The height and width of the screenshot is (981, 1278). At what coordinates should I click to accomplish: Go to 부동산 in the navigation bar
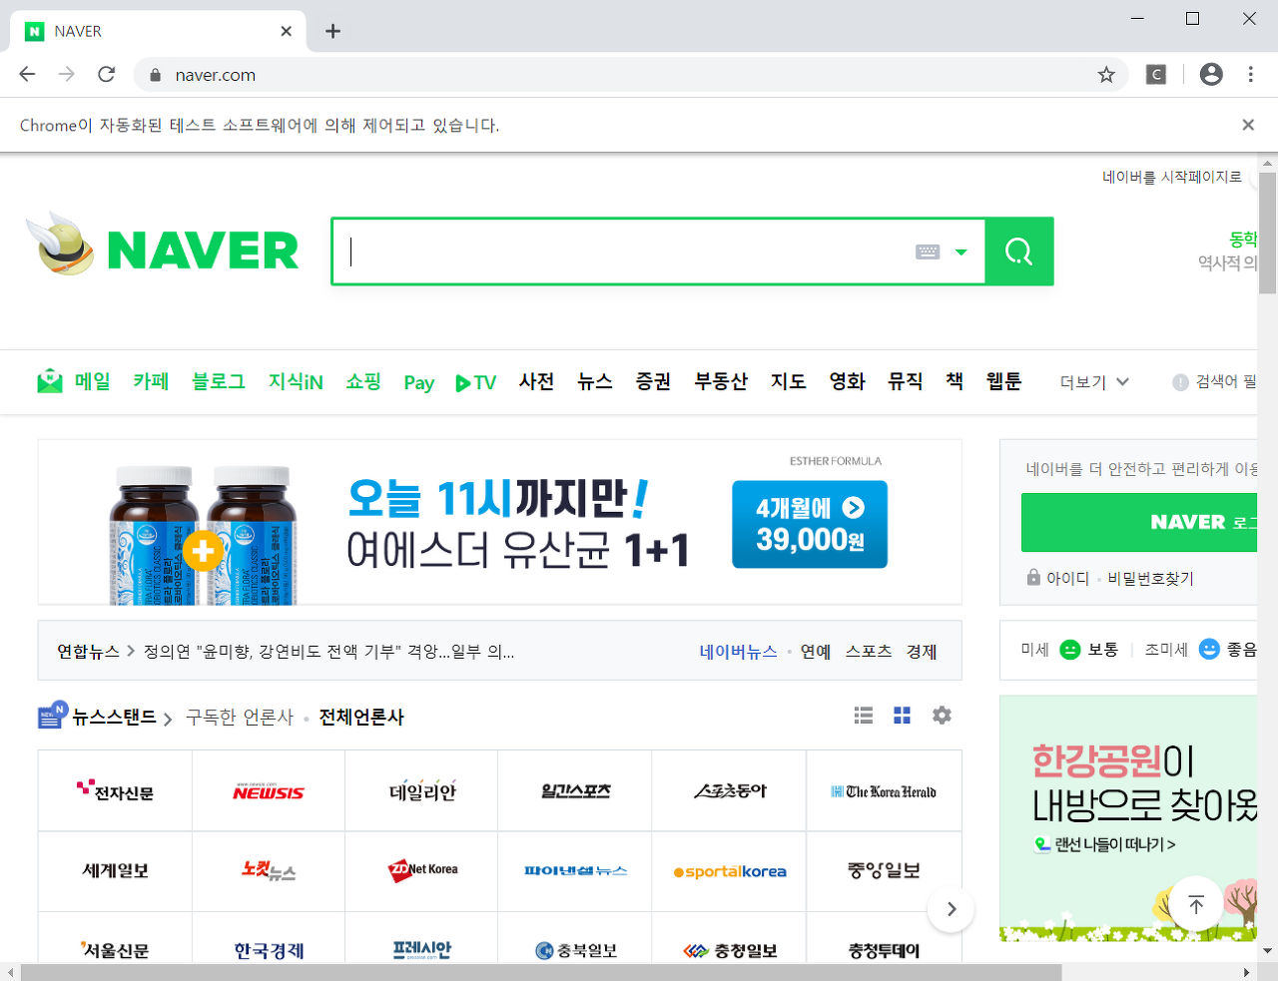tap(721, 381)
